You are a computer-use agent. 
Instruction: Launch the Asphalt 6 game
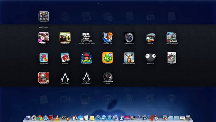coord(44,38)
